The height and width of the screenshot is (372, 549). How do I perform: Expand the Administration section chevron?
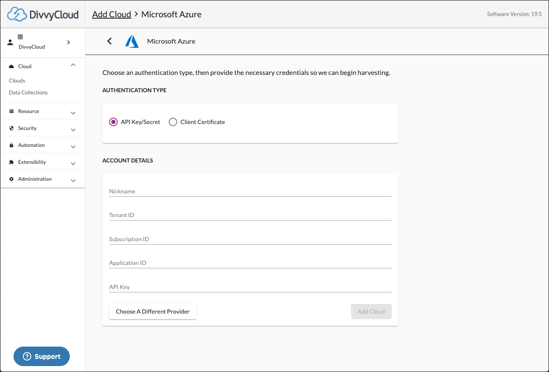pos(73,181)
